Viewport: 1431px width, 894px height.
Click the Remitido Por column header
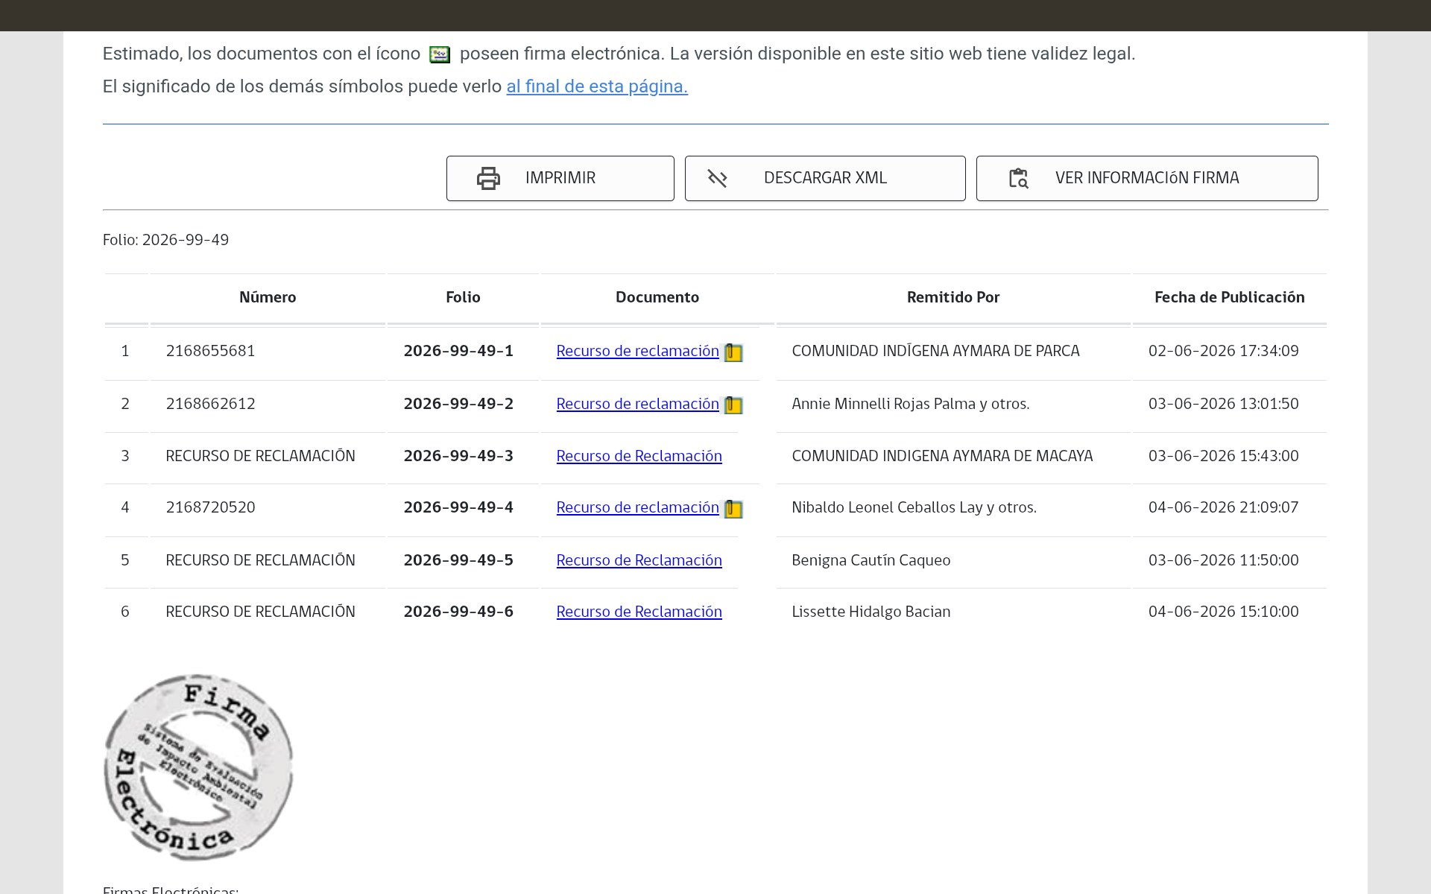tap(953, 297)
